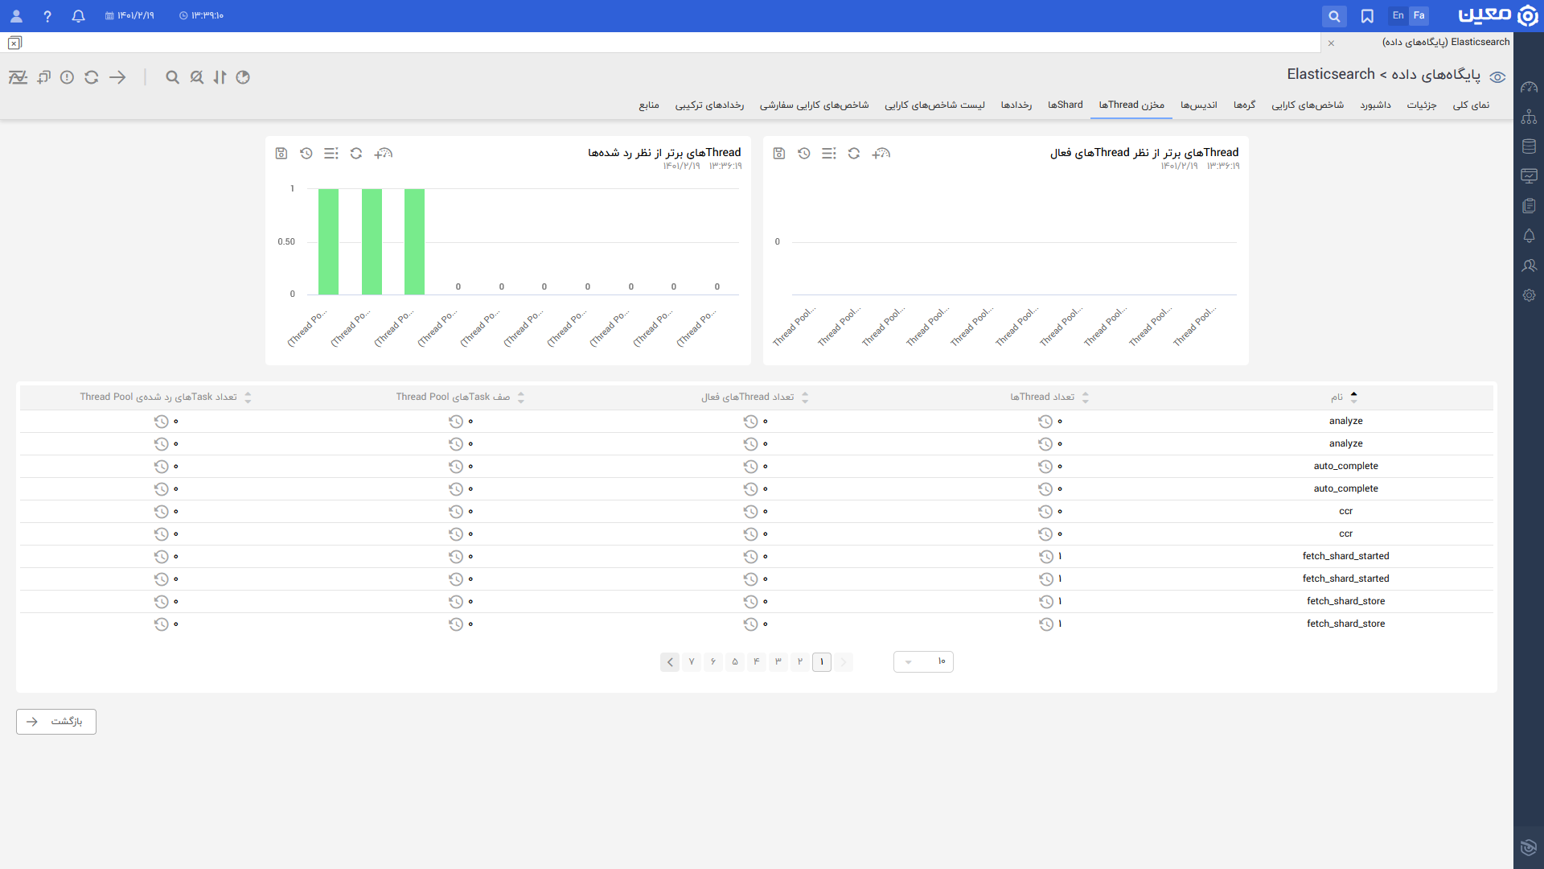
Task: Click the 'بازگشت' back button
Action: point(56,722)
